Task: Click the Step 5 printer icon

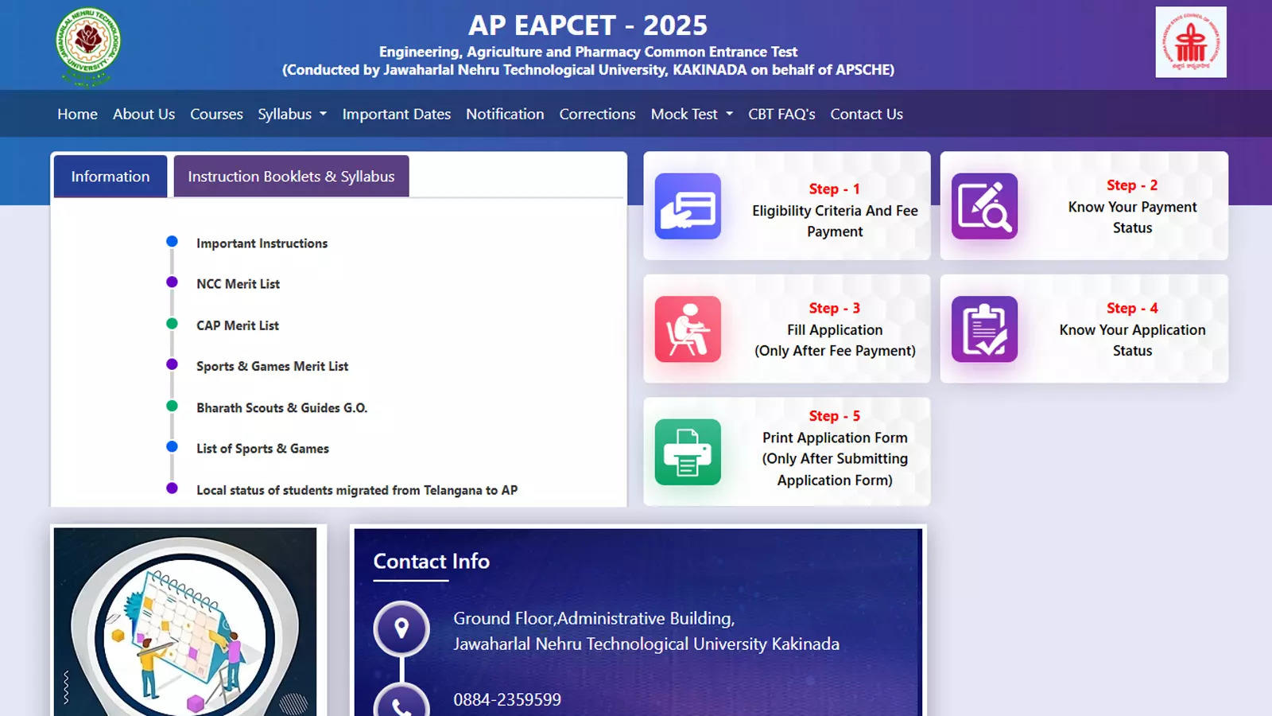Action: click(688, 452)
